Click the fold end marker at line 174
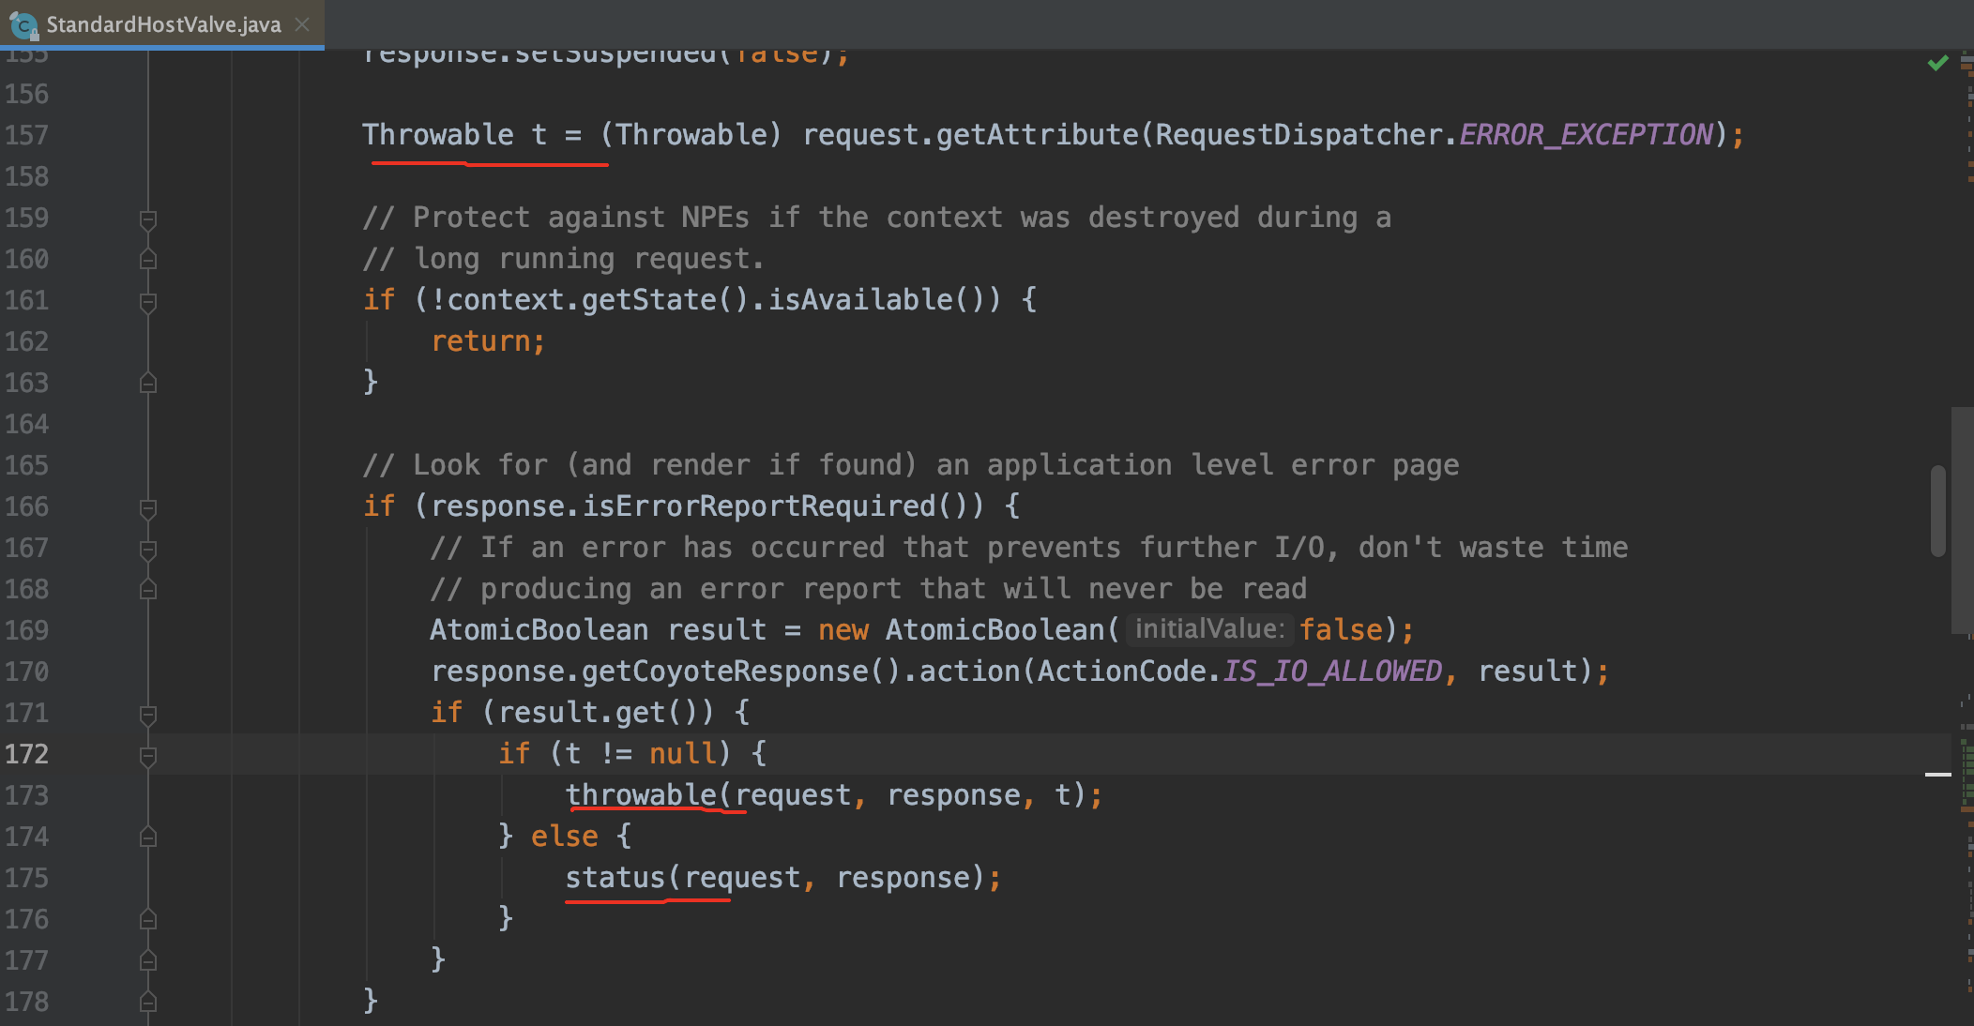 pos(147,837)
